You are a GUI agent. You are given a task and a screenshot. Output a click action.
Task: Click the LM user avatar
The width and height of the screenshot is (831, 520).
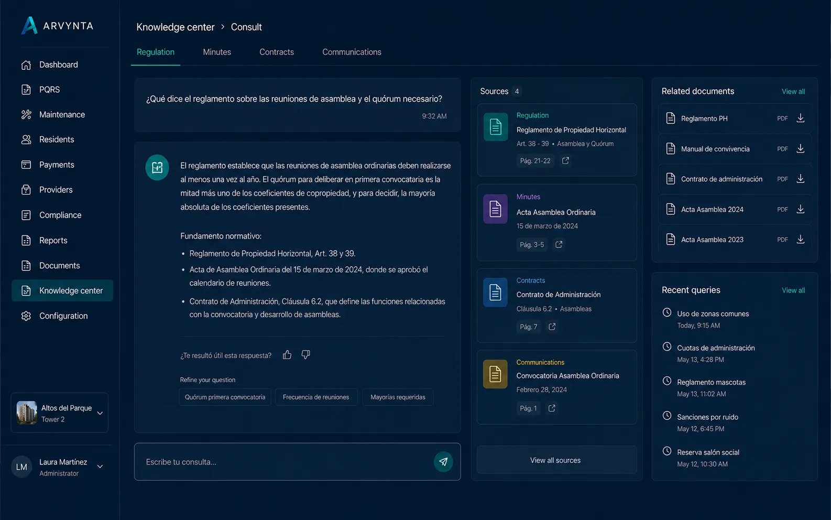click(21, 467)
